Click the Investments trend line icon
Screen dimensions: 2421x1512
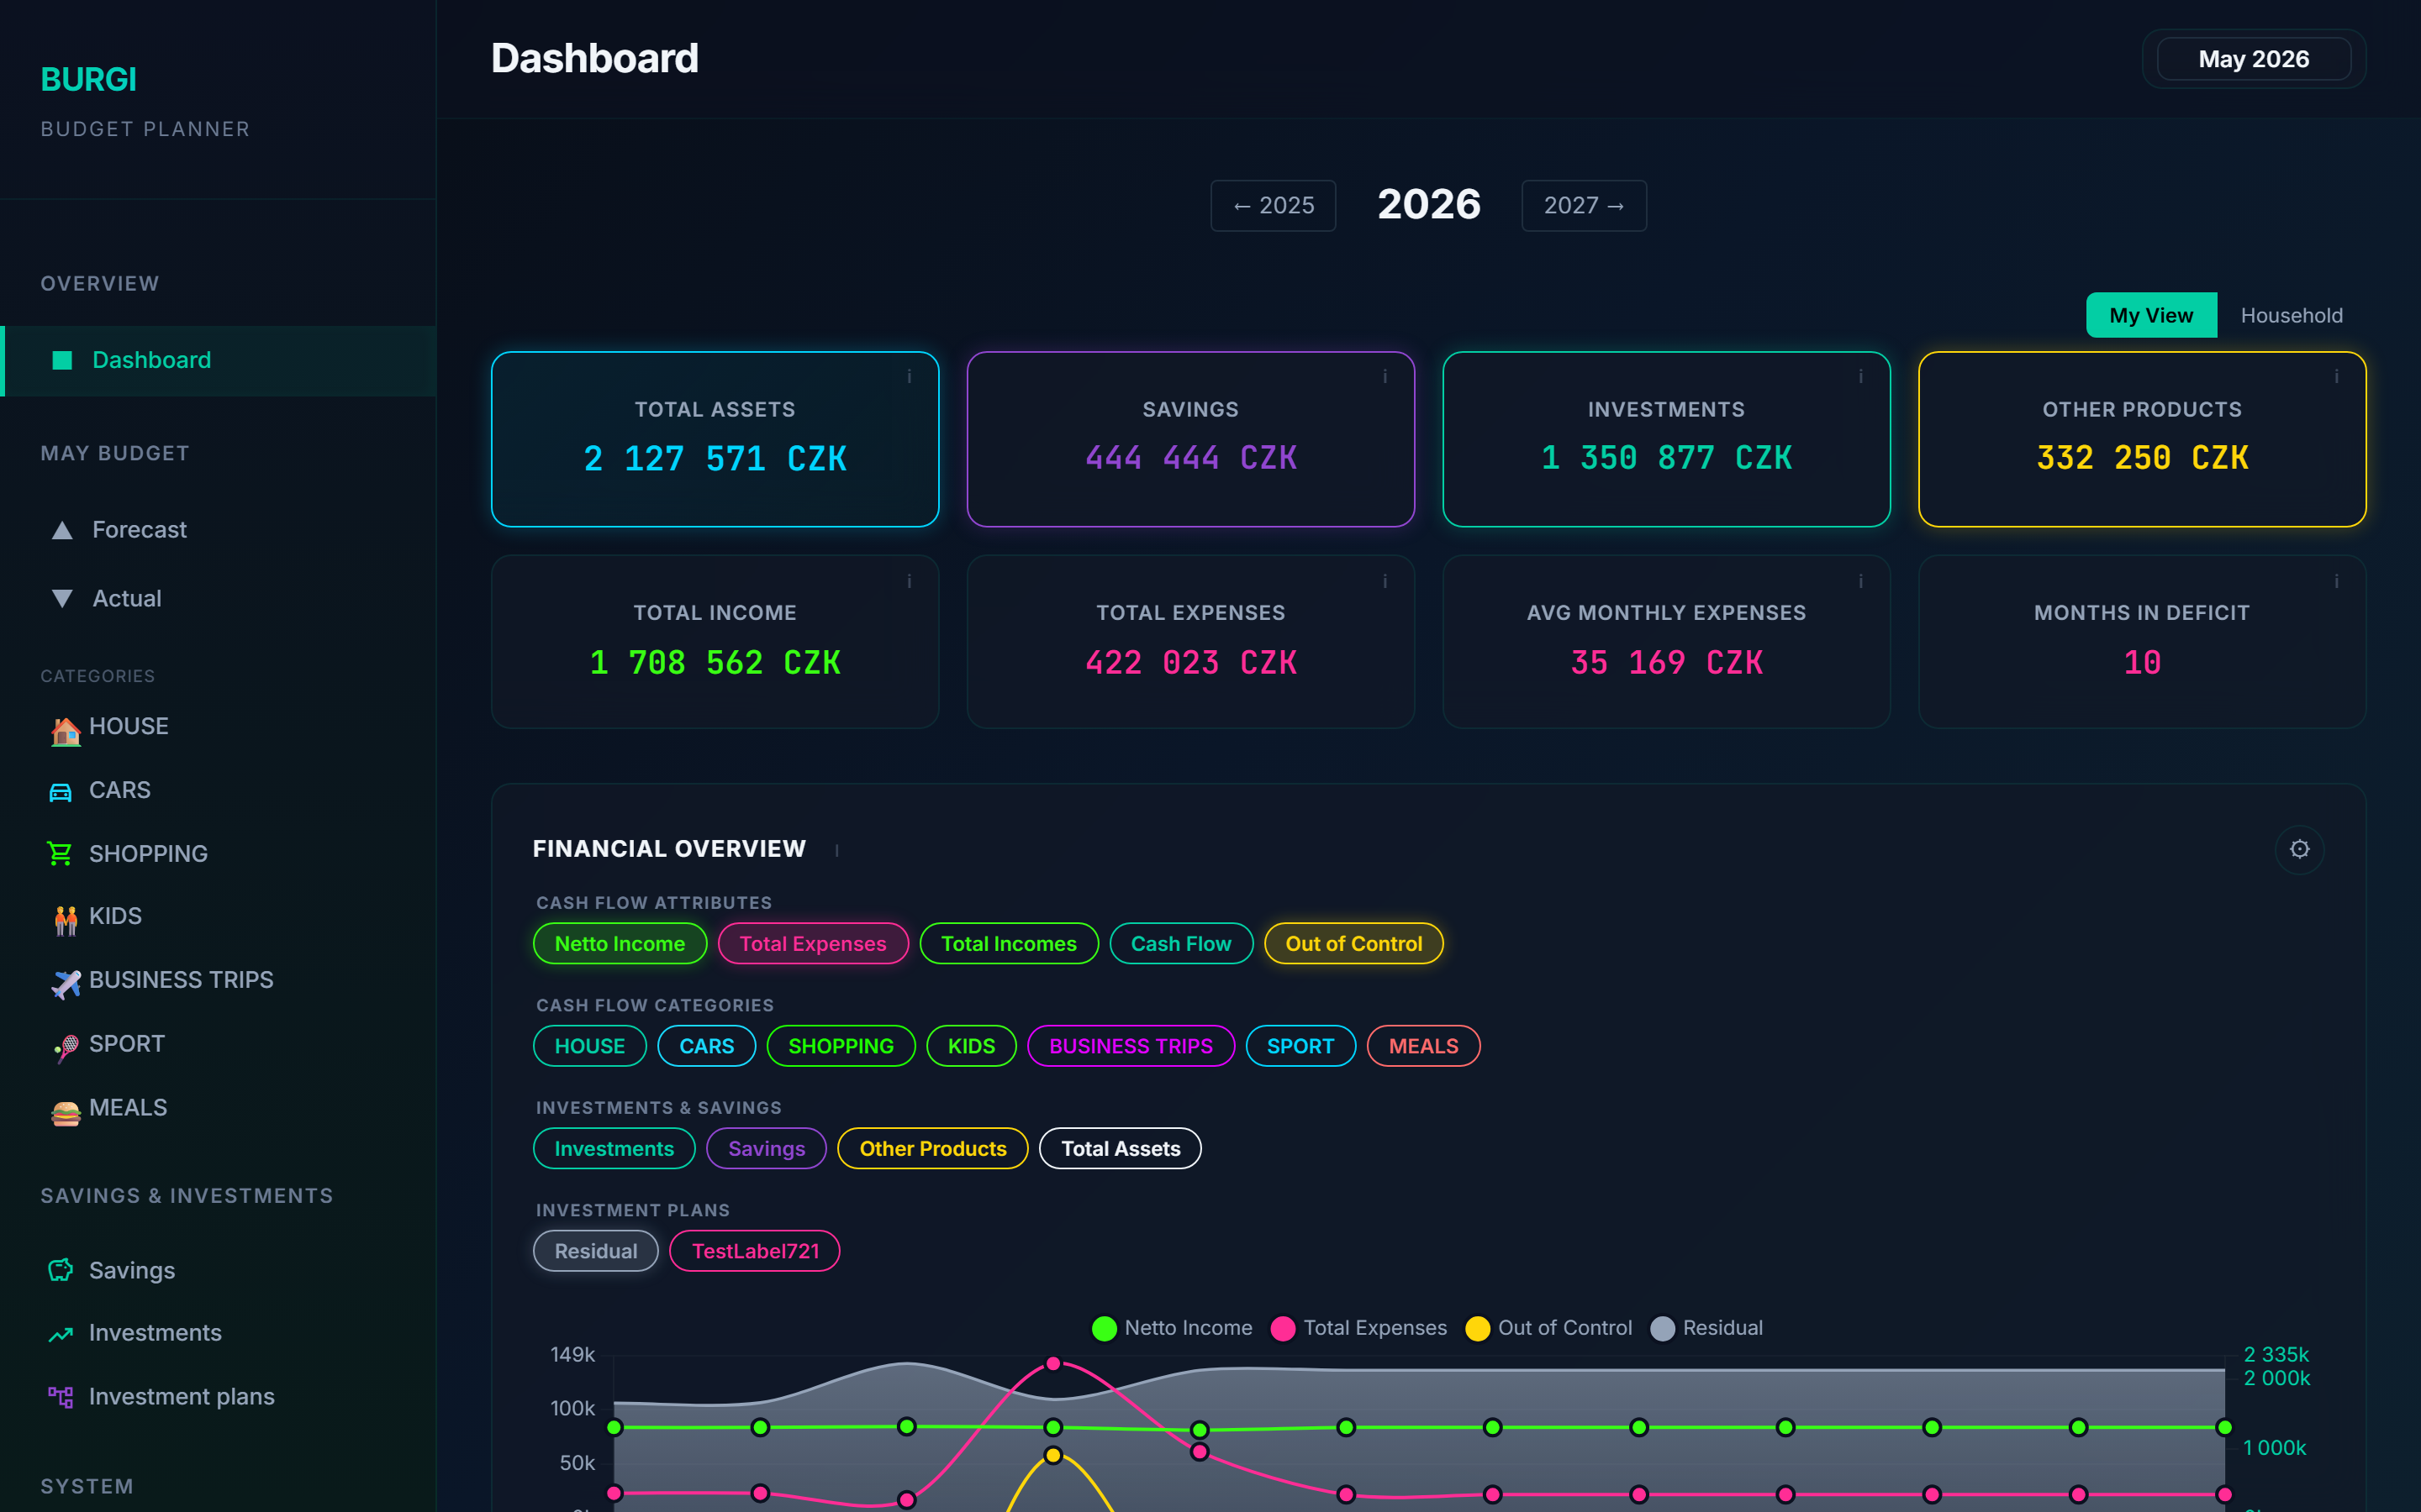coord(61,1334)
